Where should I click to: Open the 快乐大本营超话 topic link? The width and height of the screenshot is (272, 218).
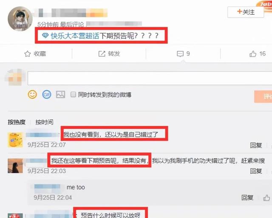coord(75,36)
